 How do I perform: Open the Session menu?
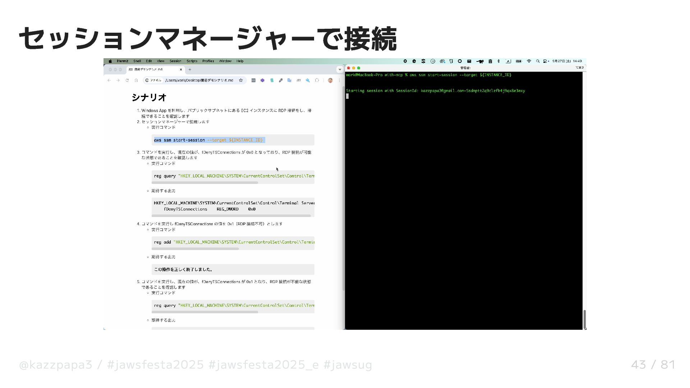point(175,61)
